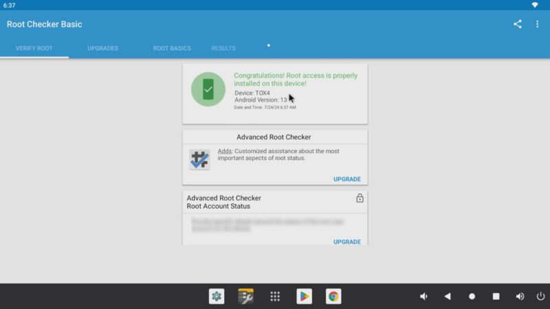Open the app drawer grid icon

pyautogui.click(x=275, y=297)
